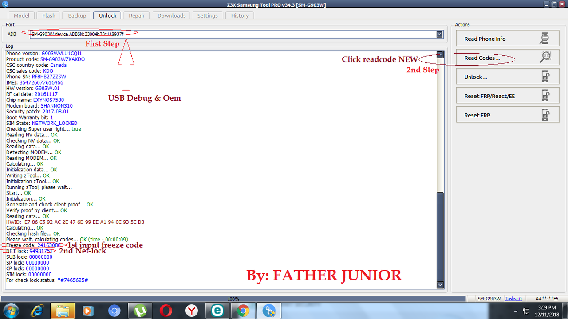Click the 'Security patch: 2017-08-01' line

tap(38, 112)
